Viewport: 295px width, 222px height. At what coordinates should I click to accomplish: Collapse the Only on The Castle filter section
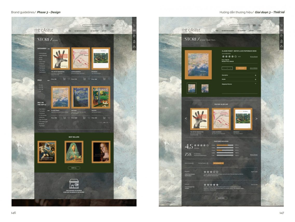49,111
